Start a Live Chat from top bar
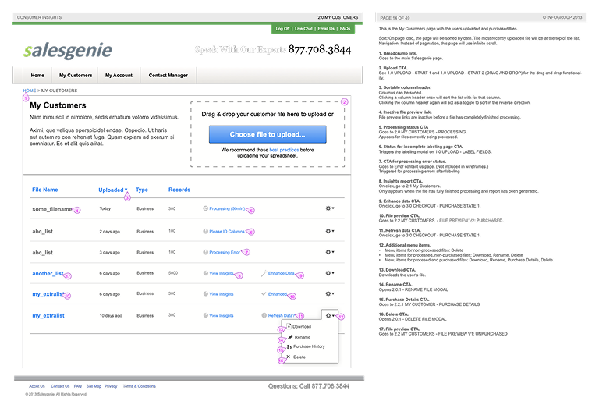Image resolution: width=599 pixels, height=412 pixels. point(303,29)
